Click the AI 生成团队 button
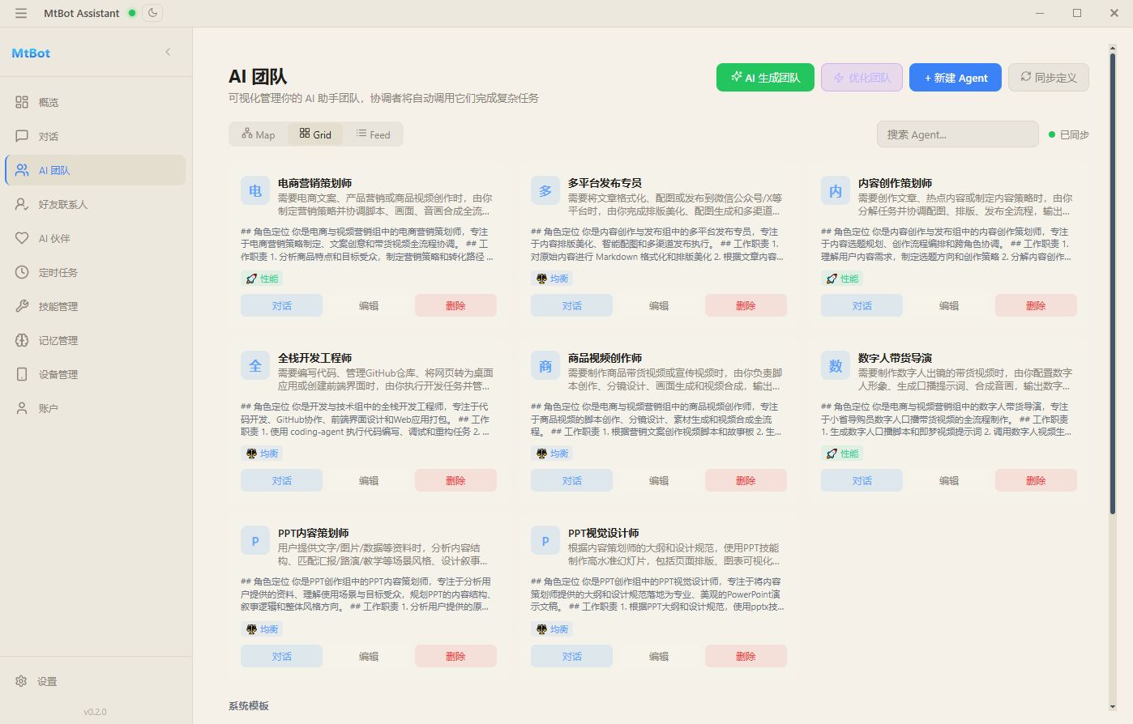 tap(765, 77)
